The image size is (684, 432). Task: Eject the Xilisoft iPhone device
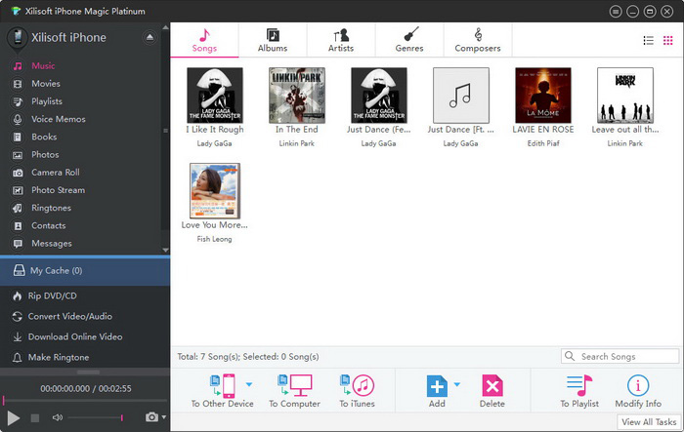pos(150,37)
